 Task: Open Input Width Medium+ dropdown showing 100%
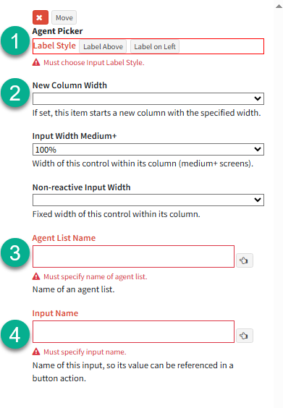148,149
